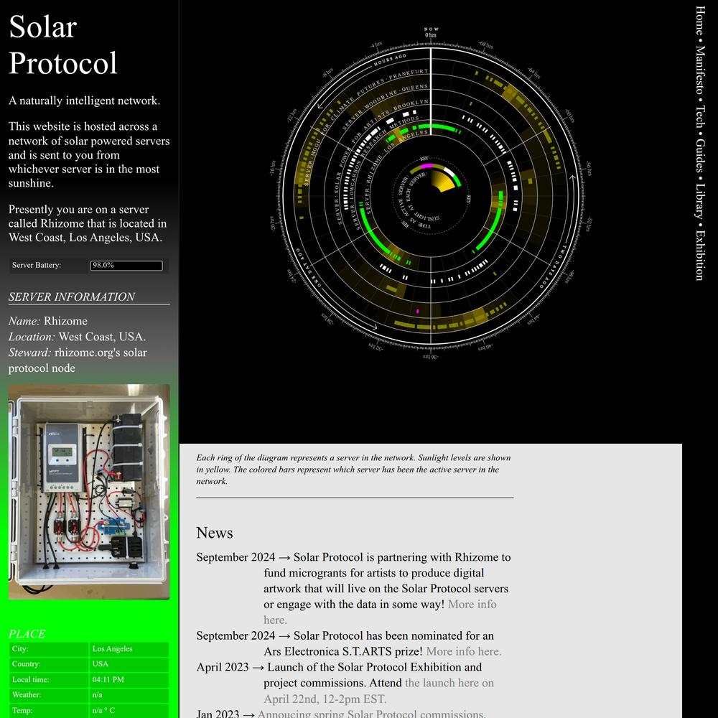Select the diagram caption starting "Each ring of the diagram"
Screen dimensions: 718x718
pos(353,470)
